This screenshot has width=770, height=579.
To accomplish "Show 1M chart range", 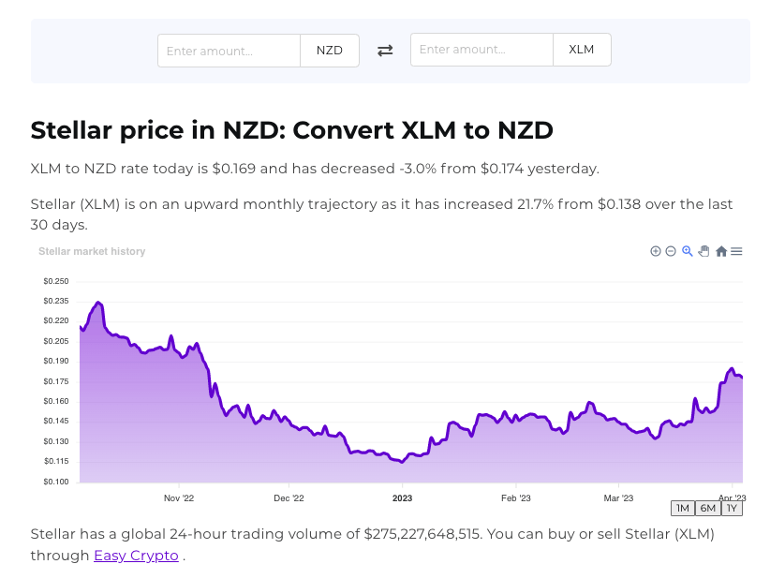I will coord(683,508).
